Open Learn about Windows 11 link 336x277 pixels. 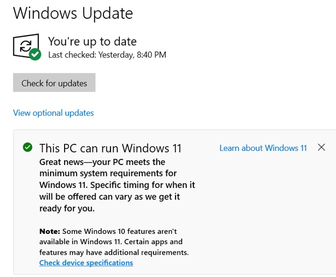point(263,148)
